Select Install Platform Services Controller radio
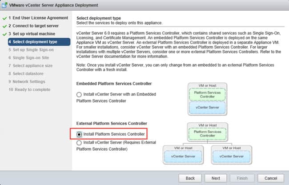The height and width of the screenshot is (185, 289). tap(79, 134)
